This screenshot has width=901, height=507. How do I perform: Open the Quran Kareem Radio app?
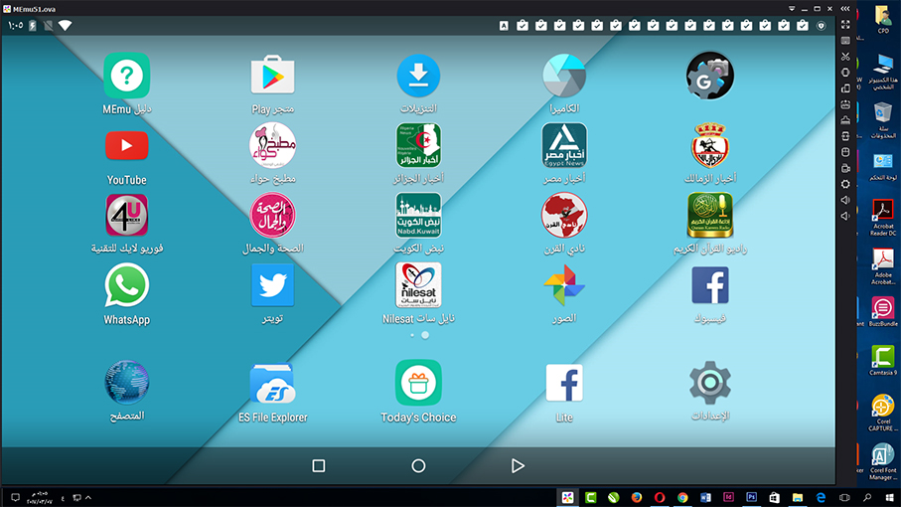(x=710, y=216)
